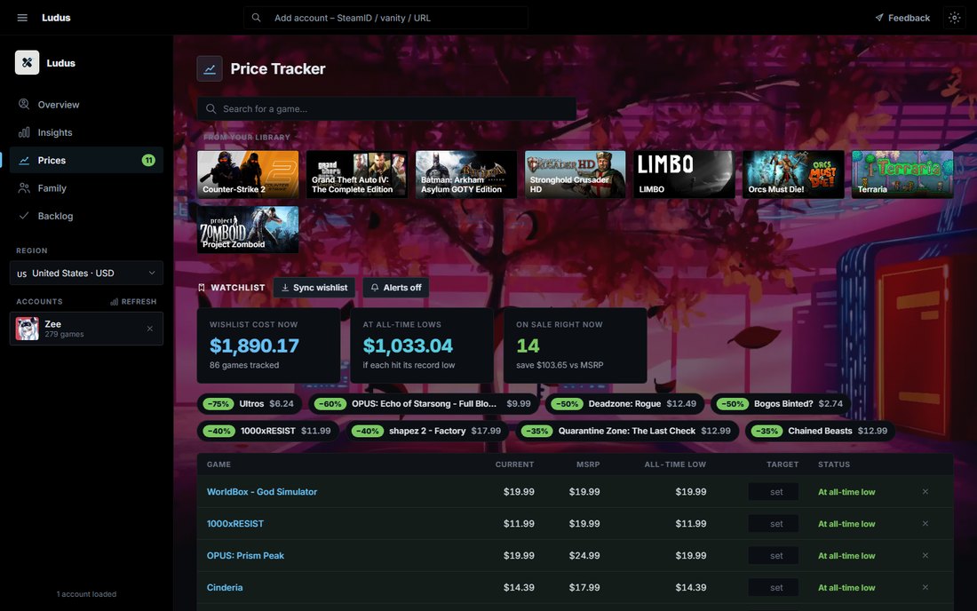Select the Counter-Strike 2 thumbnail
Image resolution: width=977 pixels, height=611 pixels.
(248, 174)
